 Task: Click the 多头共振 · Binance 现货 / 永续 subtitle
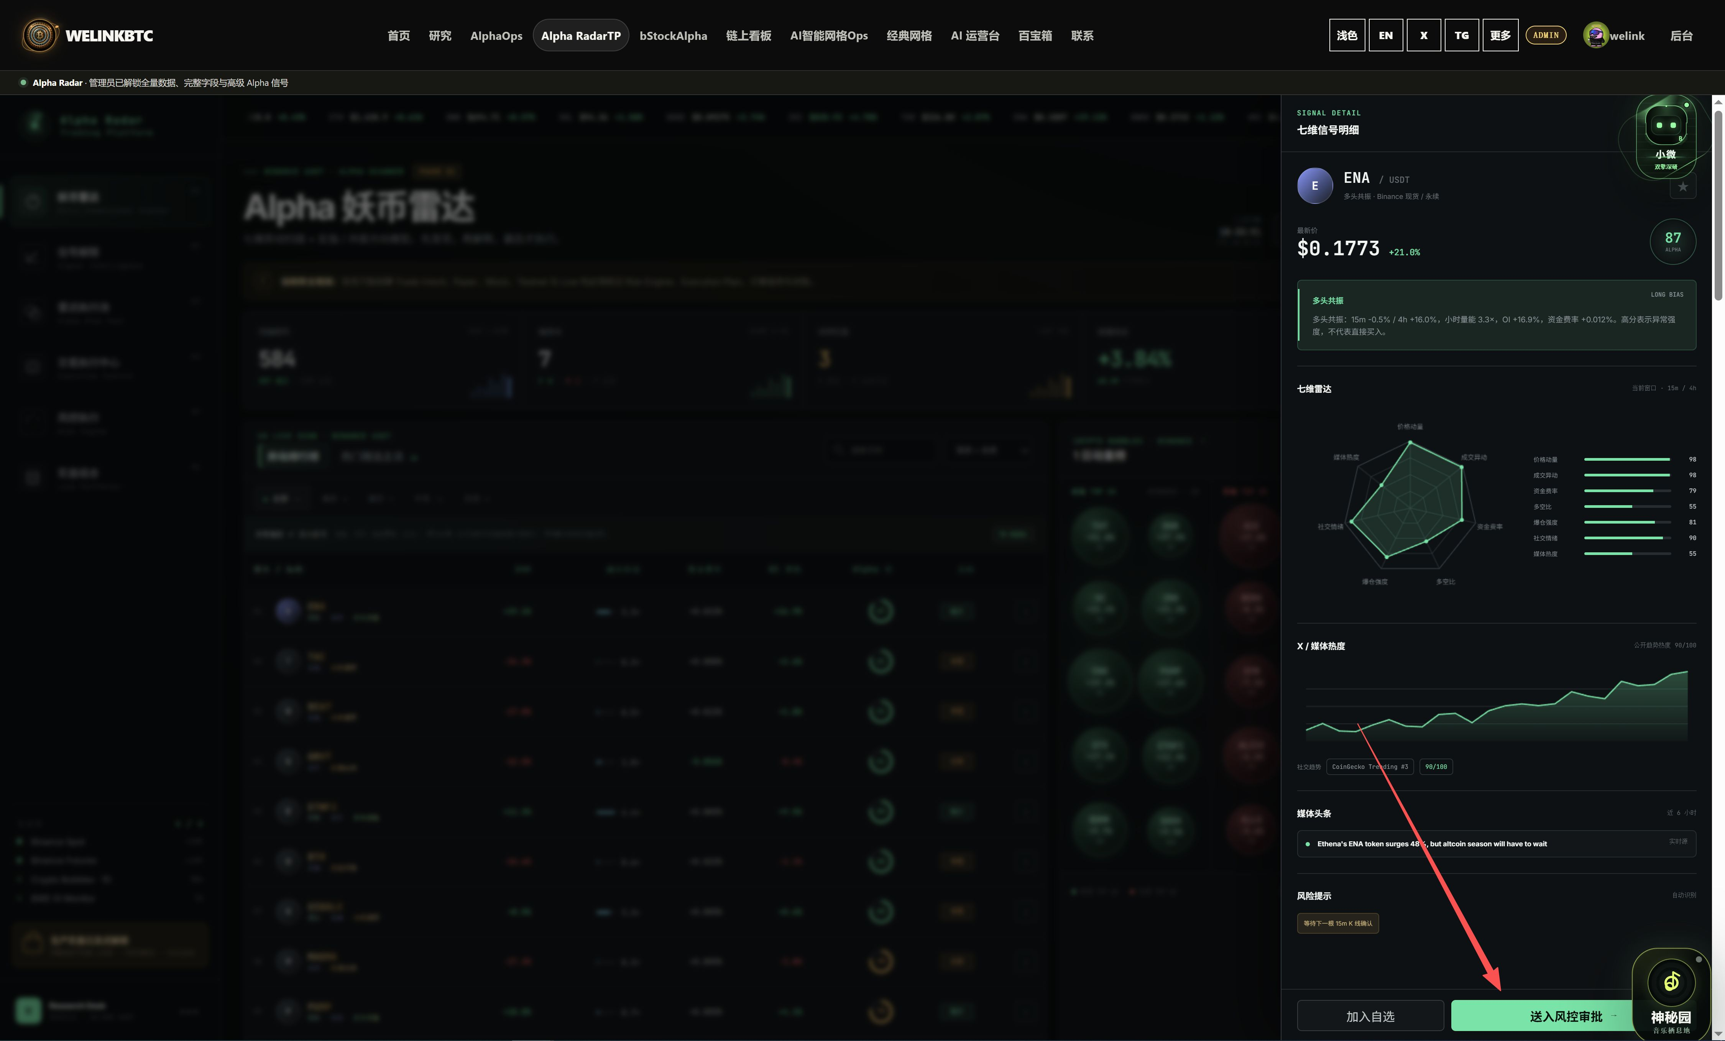pyautogui.click(x=1391, y=197)
